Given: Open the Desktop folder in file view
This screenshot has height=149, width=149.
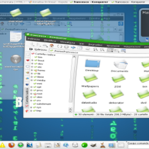Looking at the screenshot, I should [x=92, y=65].
